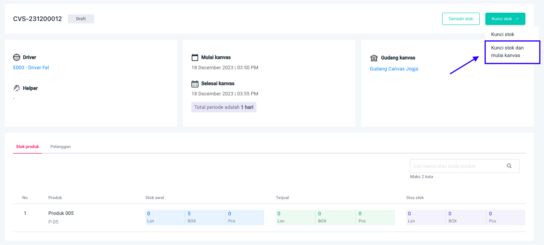The image size is (544, 245).
Task: Choose Kunci stok dan mulai kanvas option
Action: pos(507,51)
